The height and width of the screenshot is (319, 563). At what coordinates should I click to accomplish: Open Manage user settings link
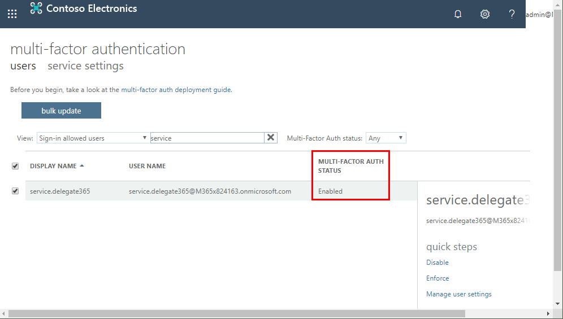459,294
